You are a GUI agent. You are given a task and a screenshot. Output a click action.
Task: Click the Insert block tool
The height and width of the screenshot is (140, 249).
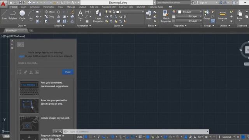[x=149, y=15]
